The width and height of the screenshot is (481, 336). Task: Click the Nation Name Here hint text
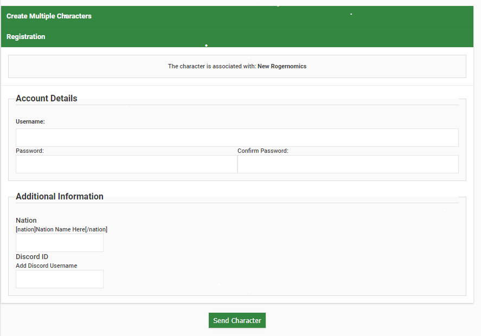[x=61, y=229]
